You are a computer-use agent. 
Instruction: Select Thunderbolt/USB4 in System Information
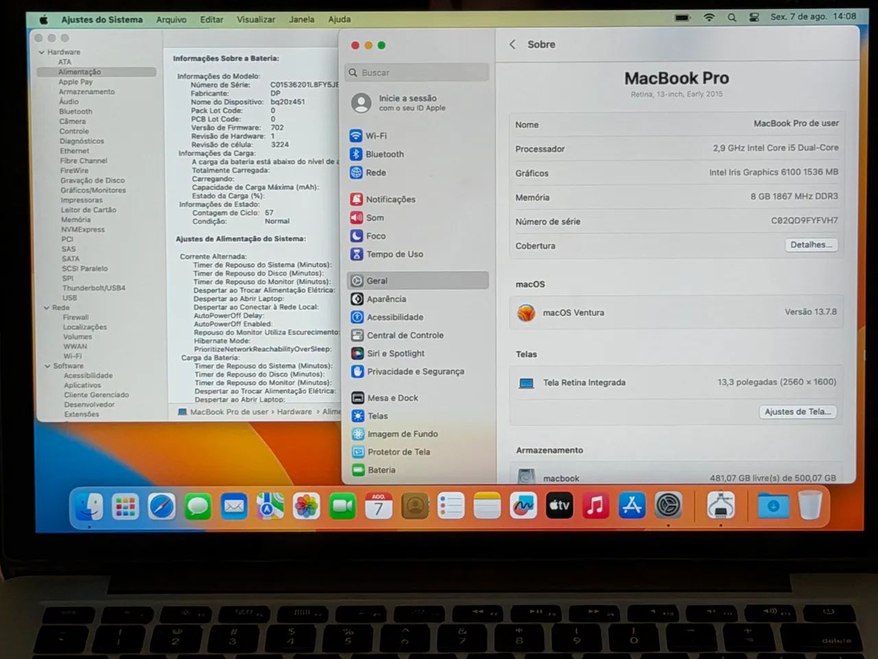(94, 288)
